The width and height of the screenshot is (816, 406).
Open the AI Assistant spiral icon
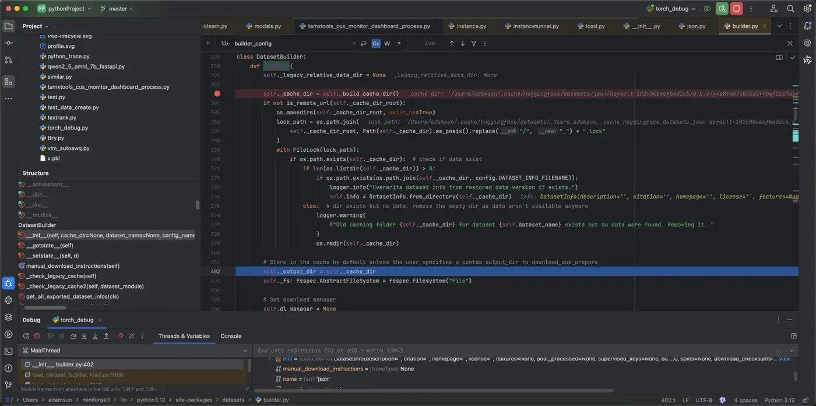(x=807, y=43)
